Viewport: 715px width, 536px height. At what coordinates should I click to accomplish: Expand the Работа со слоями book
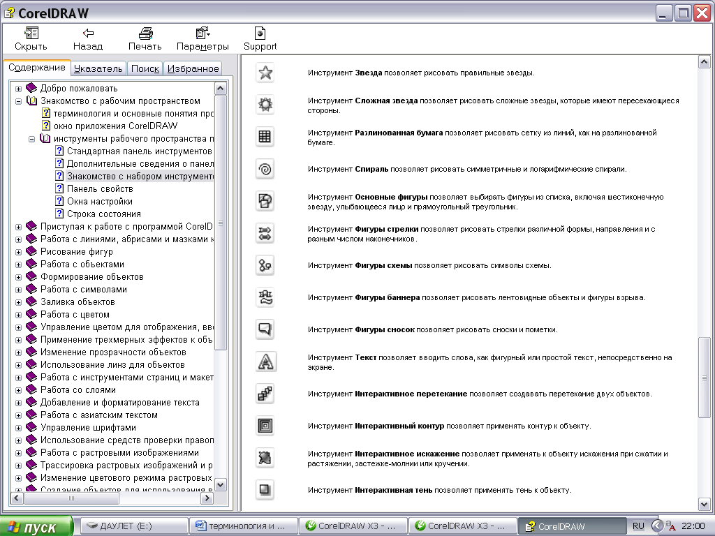pyautogui.click(x=18, y=390)
